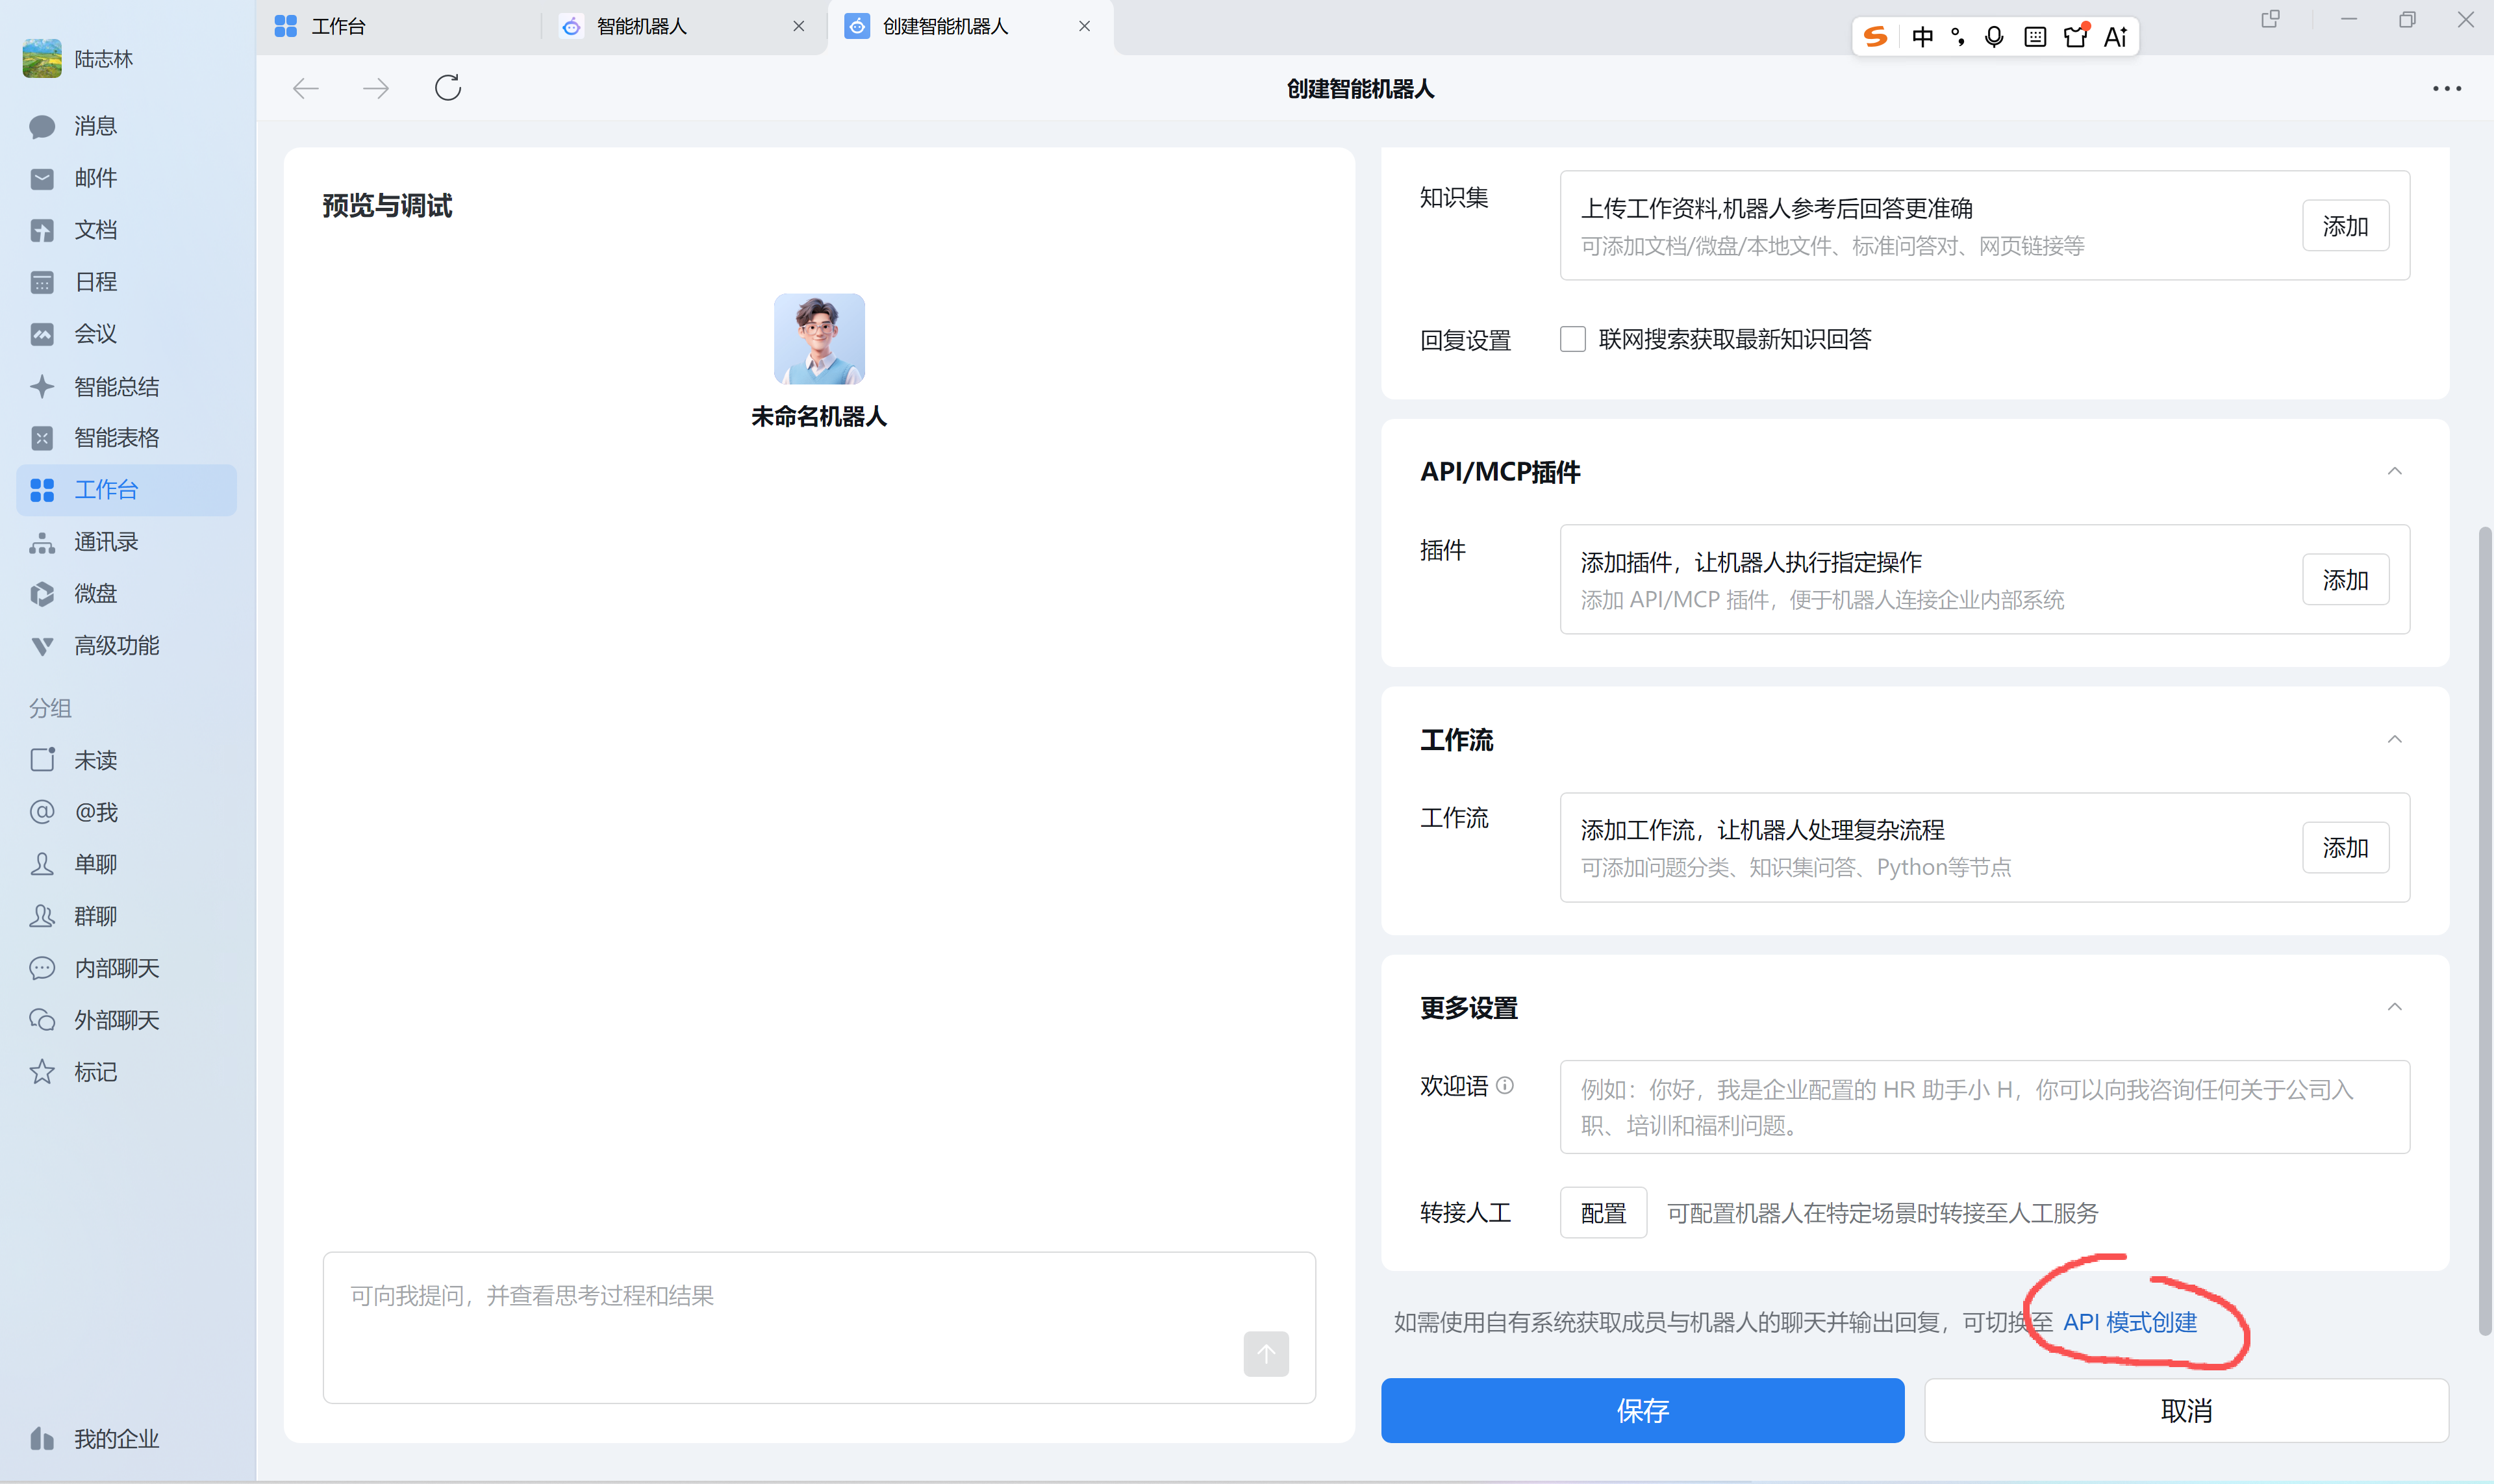Open the 高级功能 icon

(42, 646)
